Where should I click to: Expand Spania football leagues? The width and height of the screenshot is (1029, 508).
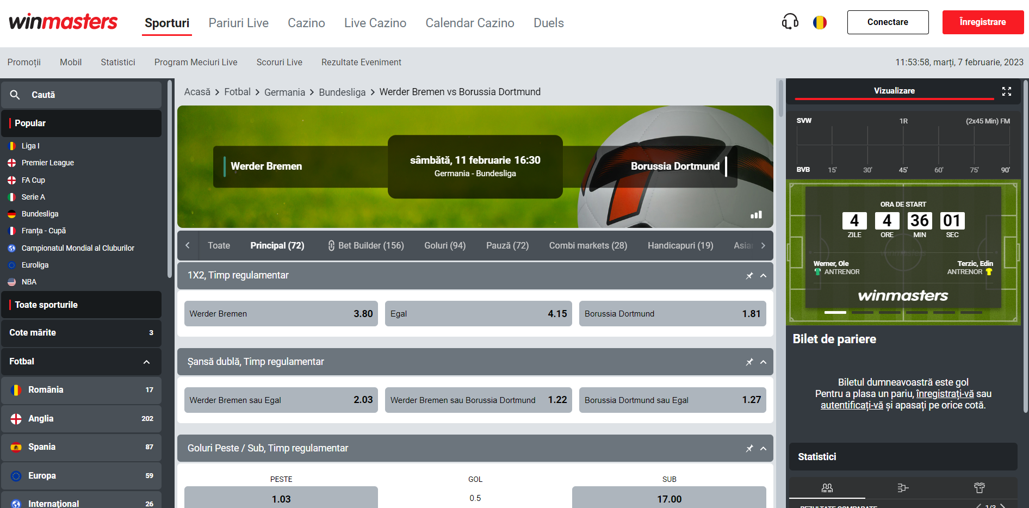(82, 447)
